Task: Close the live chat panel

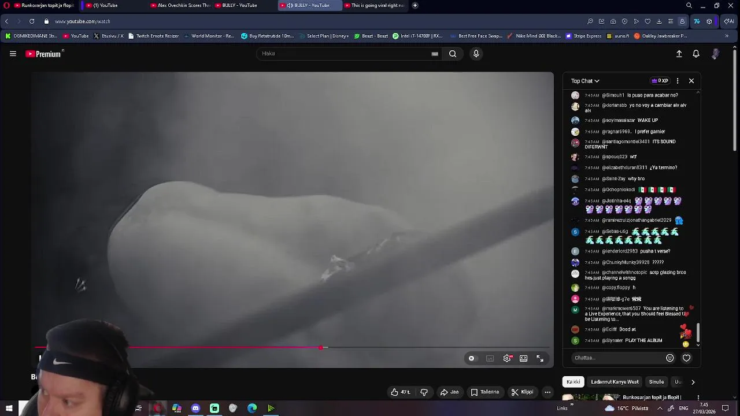Action: coord(691,81)
